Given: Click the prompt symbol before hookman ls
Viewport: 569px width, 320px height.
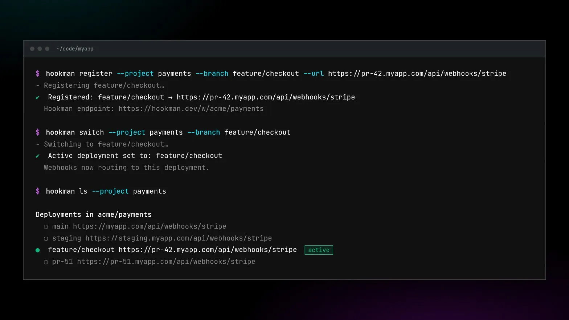Looking at the screenshot, I should click(x=38, y=191).
